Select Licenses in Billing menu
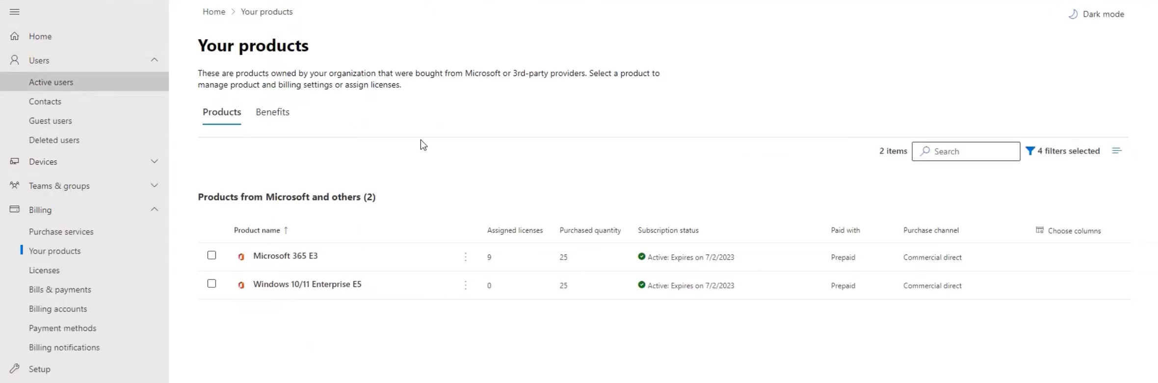Viewport: 1158px width, 383px height. [44, 270]
